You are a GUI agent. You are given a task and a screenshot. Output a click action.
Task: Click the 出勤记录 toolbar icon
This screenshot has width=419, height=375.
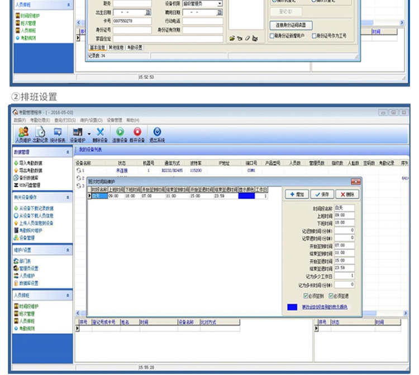pyautogui.click(x=40, y=134)
